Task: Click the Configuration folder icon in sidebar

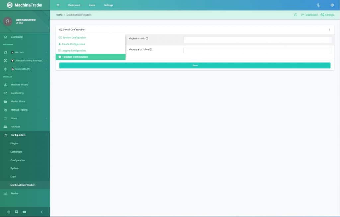Action: 5,135
